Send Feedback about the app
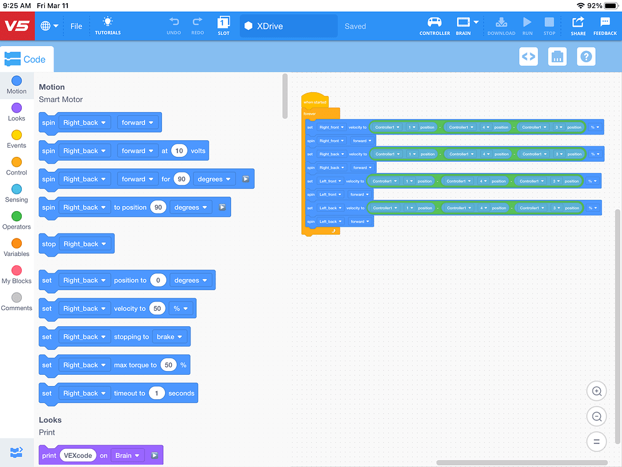The width and height of the screenshot is (622, 467). point(605,26)
